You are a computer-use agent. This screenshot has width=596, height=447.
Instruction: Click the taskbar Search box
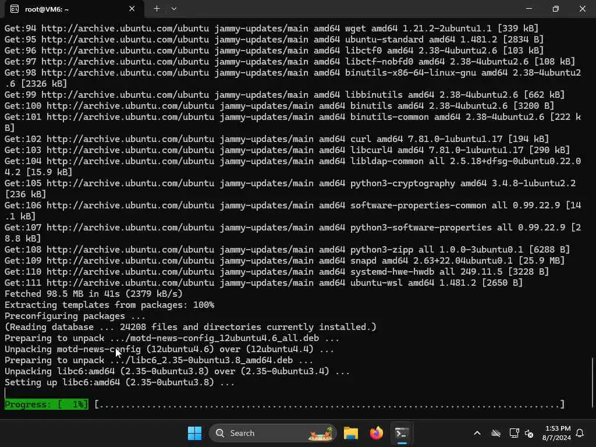tap(272, 433)
